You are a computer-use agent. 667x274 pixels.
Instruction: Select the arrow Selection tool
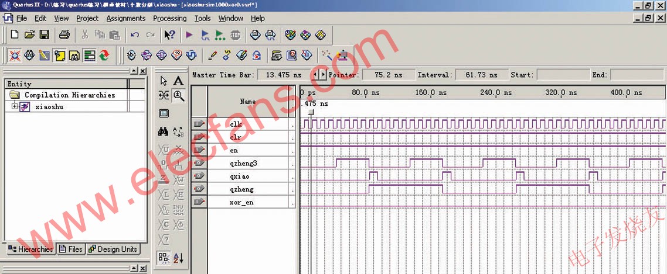coord(164,81)
